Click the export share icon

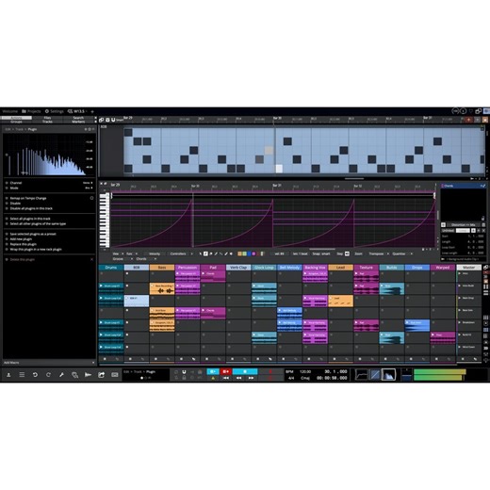(101, 375)
